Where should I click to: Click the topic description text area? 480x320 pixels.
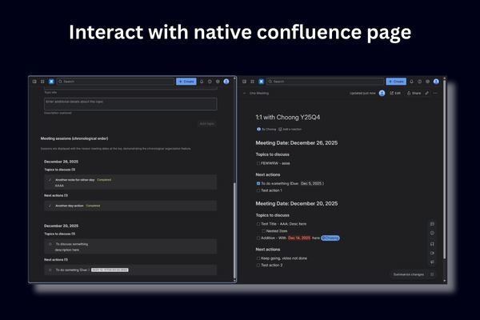pos(130,104)
